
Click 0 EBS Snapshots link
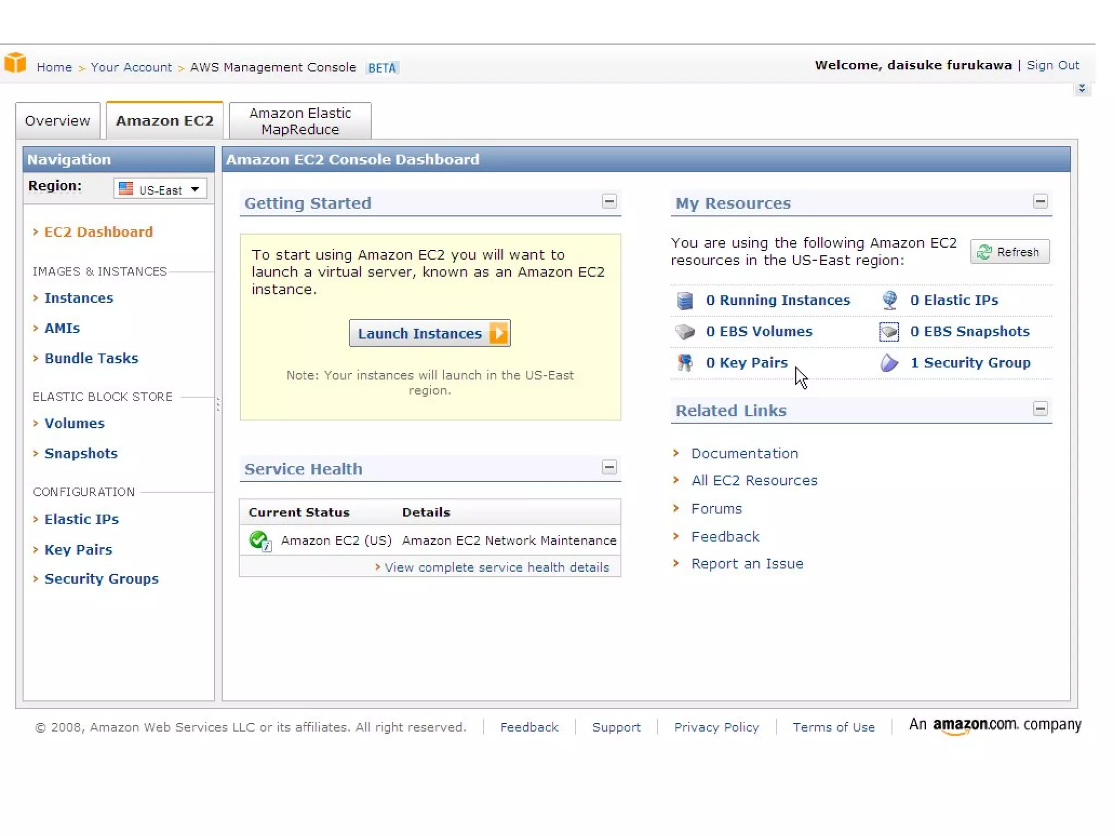click(x=970, y=331)
